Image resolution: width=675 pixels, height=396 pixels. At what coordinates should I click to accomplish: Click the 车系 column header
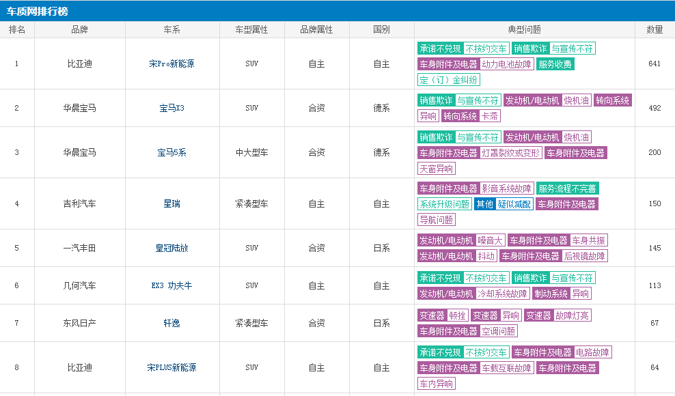click(x=171, y=30)
